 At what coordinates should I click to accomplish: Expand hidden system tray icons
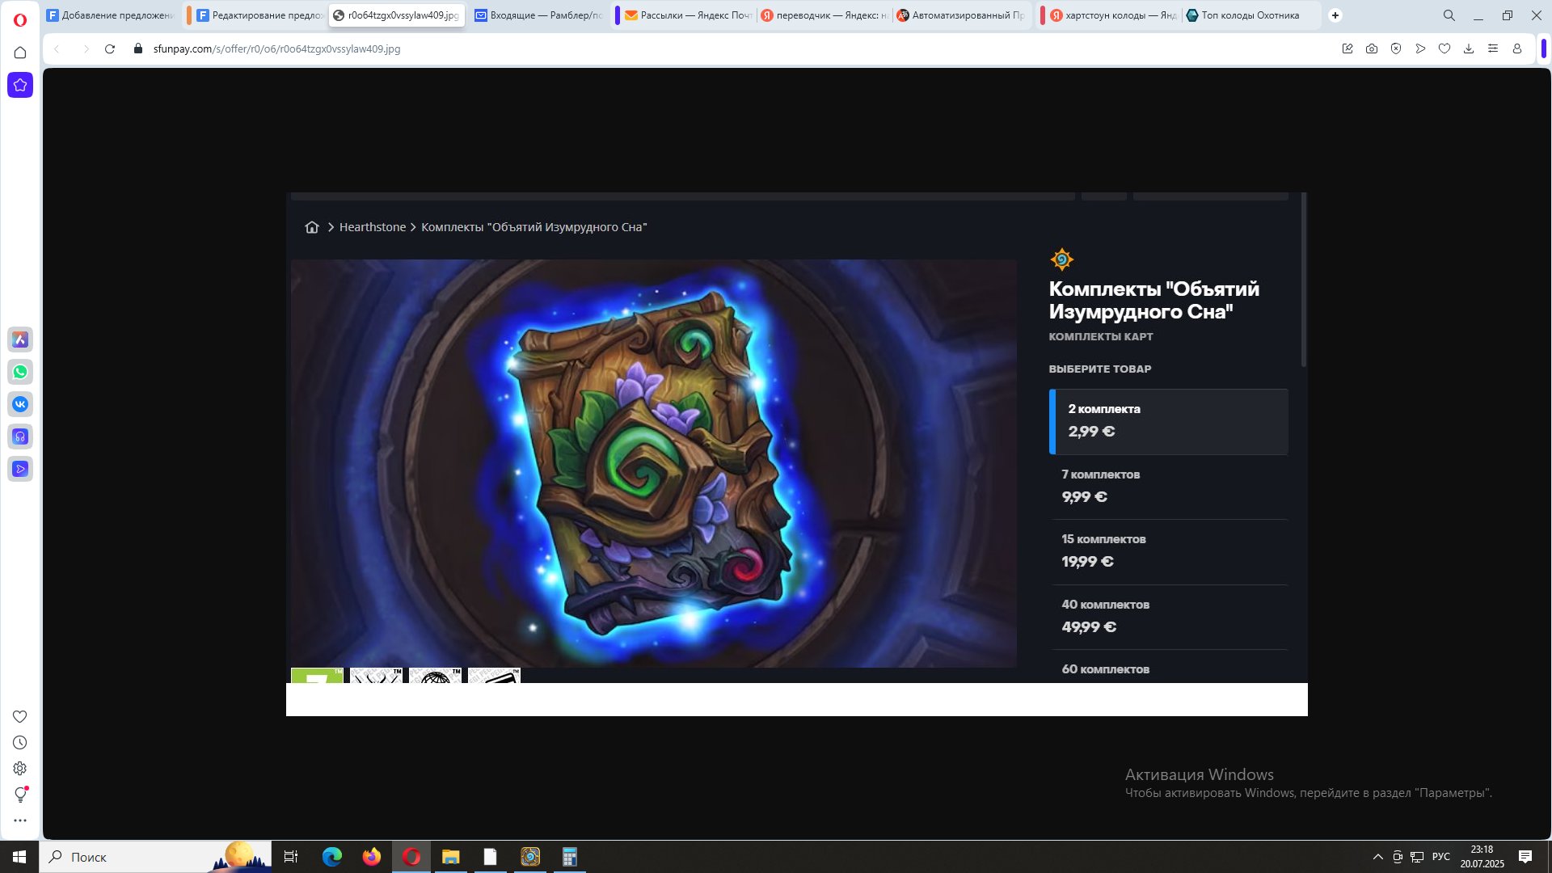click(1378, 857)
